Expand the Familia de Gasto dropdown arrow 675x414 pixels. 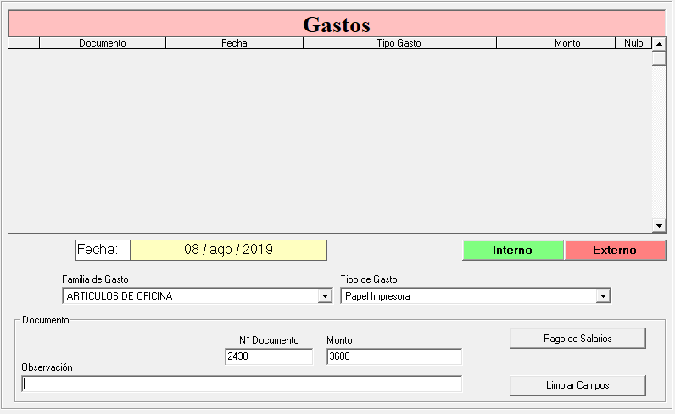pos(324,296)
